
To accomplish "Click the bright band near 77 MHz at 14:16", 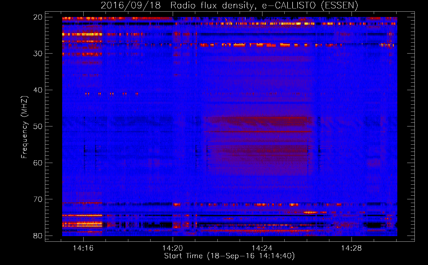I will pyautogui.click(x=82, y=224).
